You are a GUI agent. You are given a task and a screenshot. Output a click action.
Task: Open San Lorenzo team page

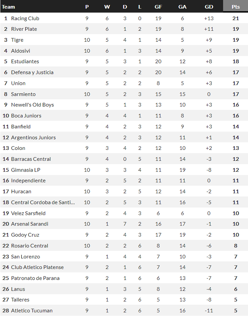pyautogui.click(x=26, y=257)
